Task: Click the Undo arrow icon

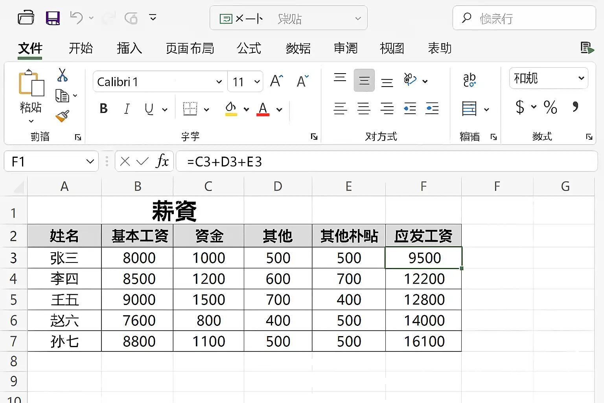Action: tap(76, 18)
